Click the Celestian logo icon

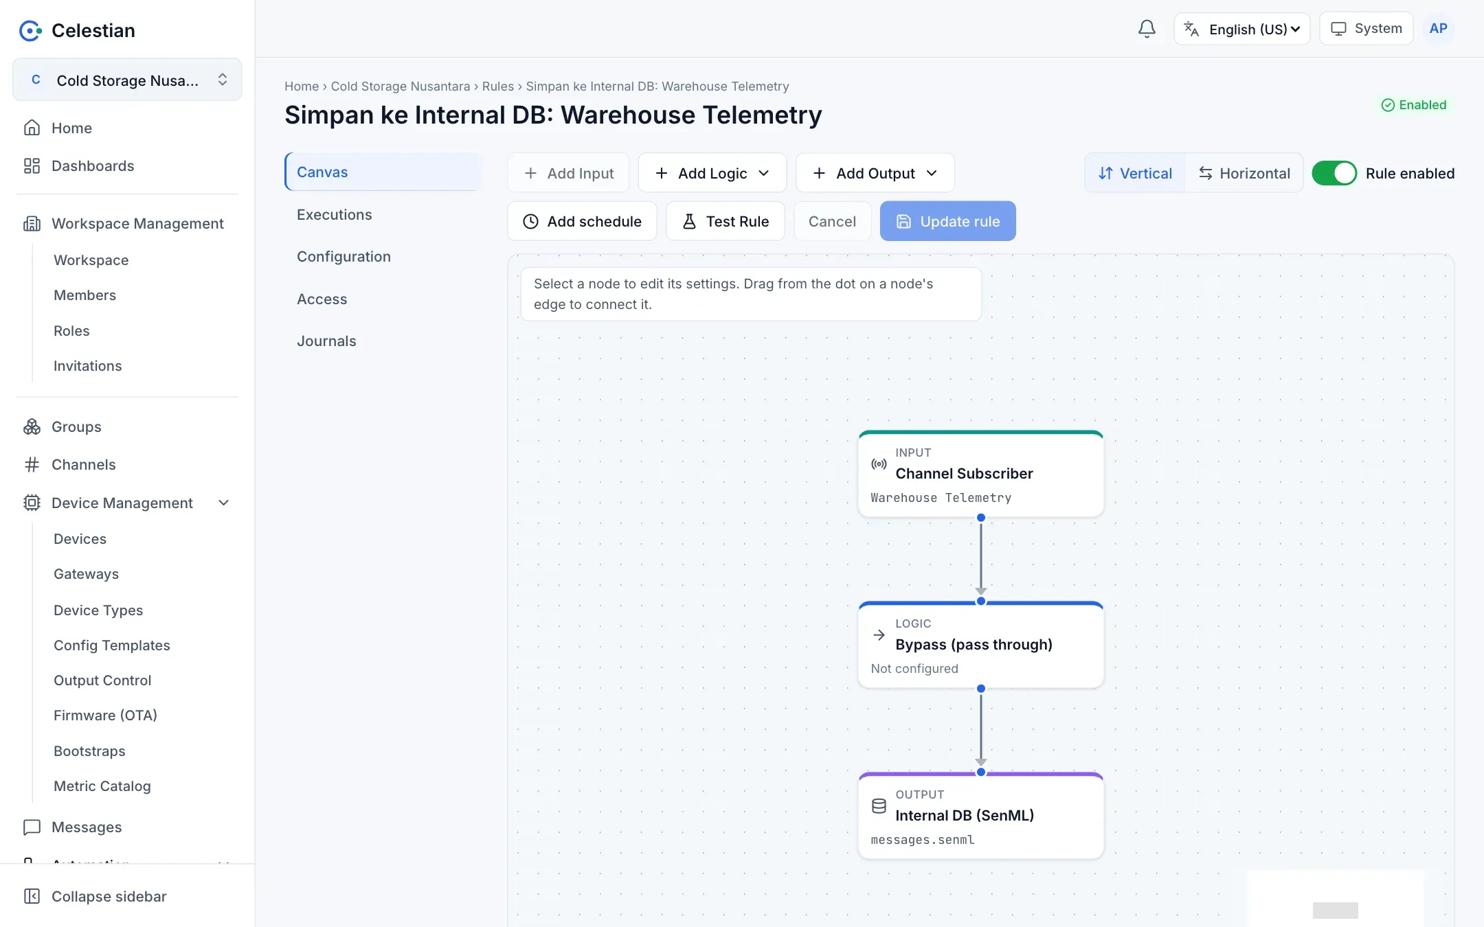[x=30, y=30]
